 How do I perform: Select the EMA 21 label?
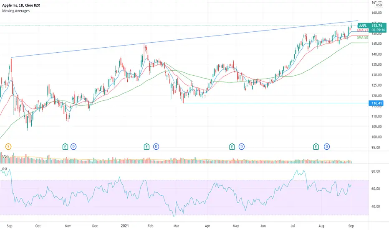coord(362,31)
